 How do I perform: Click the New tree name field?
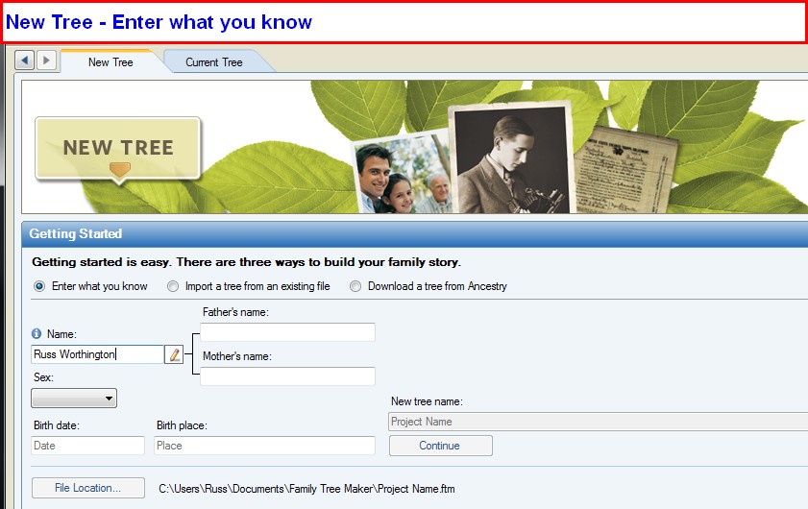click(598, 422)
